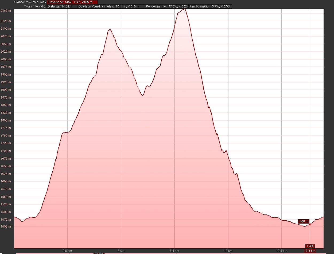Click the 1452 m minimum y-axis label
Screen dimensions: 334x254
pyautogui.click(x=6, y=226)
